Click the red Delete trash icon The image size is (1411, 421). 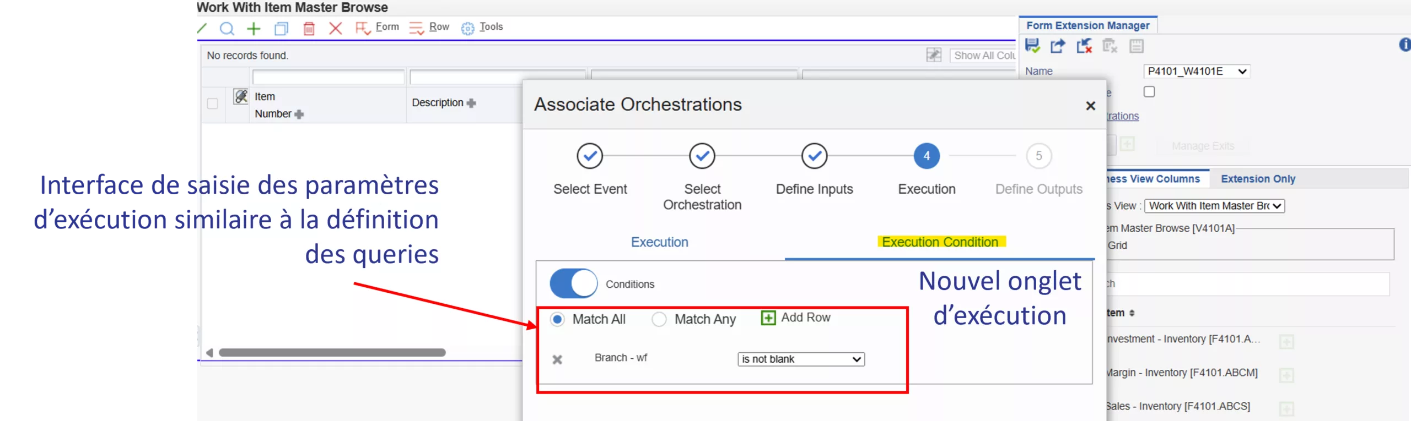(x=309, y=28)
